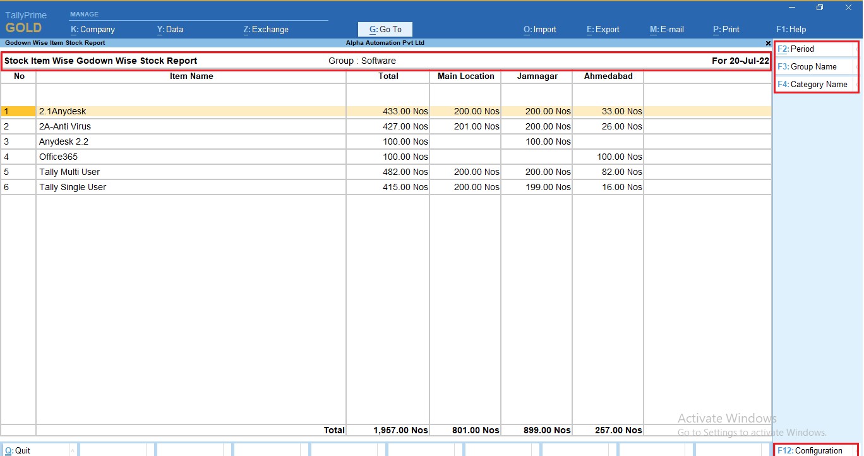Expand the chevron beside F3 Group Name
Image resolution: width=864 pixels, height=456 pixels.
tap(856, 66)
